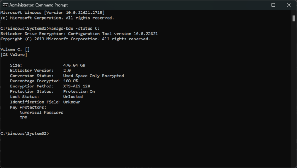Click the 'TPM' key protector line

click(x=24, y=118)
